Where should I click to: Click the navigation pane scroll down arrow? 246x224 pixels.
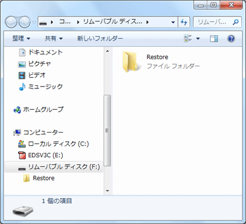[108, 191]
